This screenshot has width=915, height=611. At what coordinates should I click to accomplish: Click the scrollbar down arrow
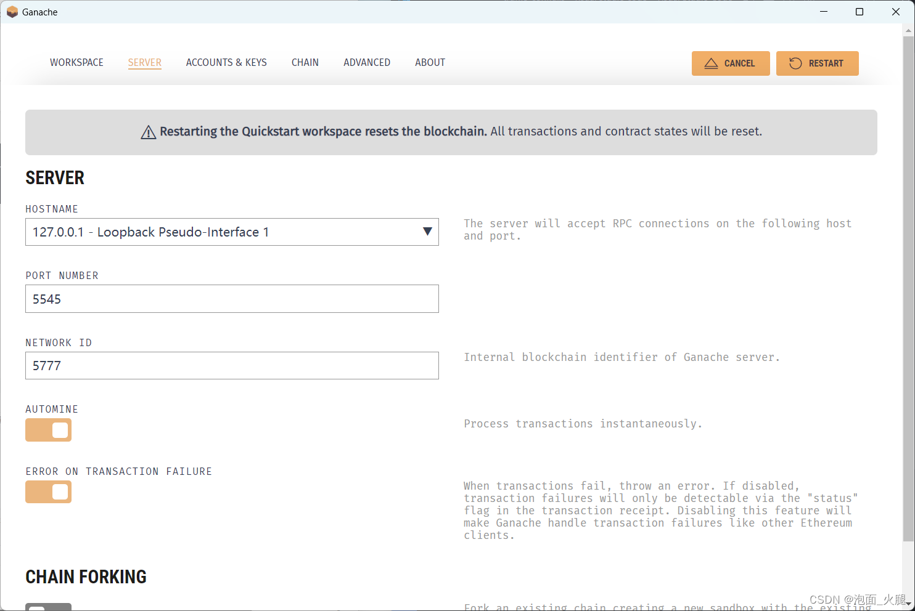click(908, 604)
